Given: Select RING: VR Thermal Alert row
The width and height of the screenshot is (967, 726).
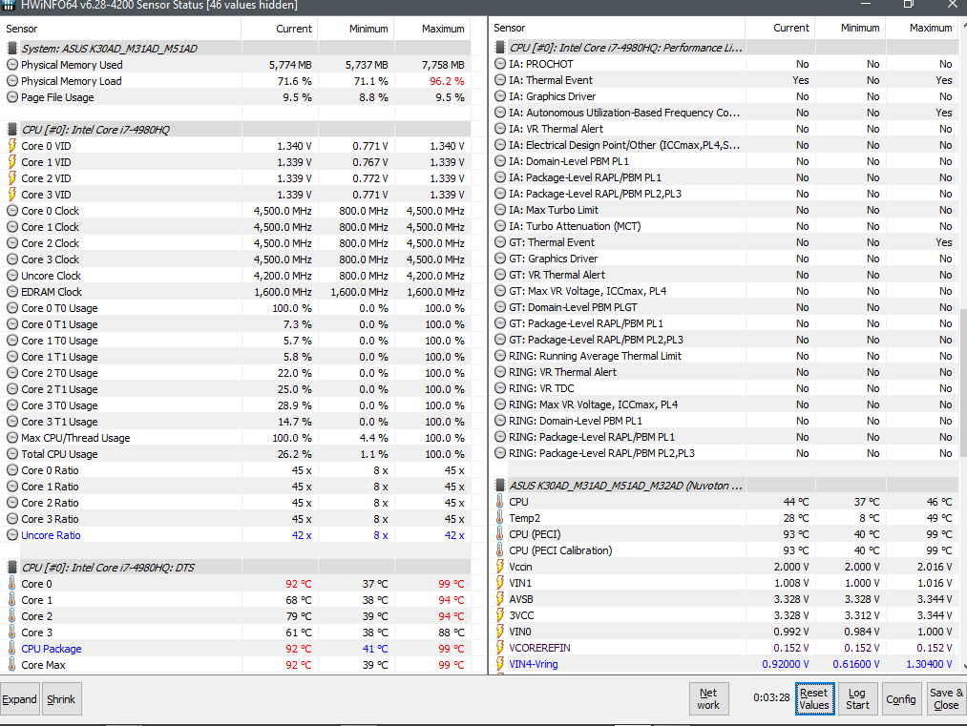Looking at the screenshot, I should (724, 372).
